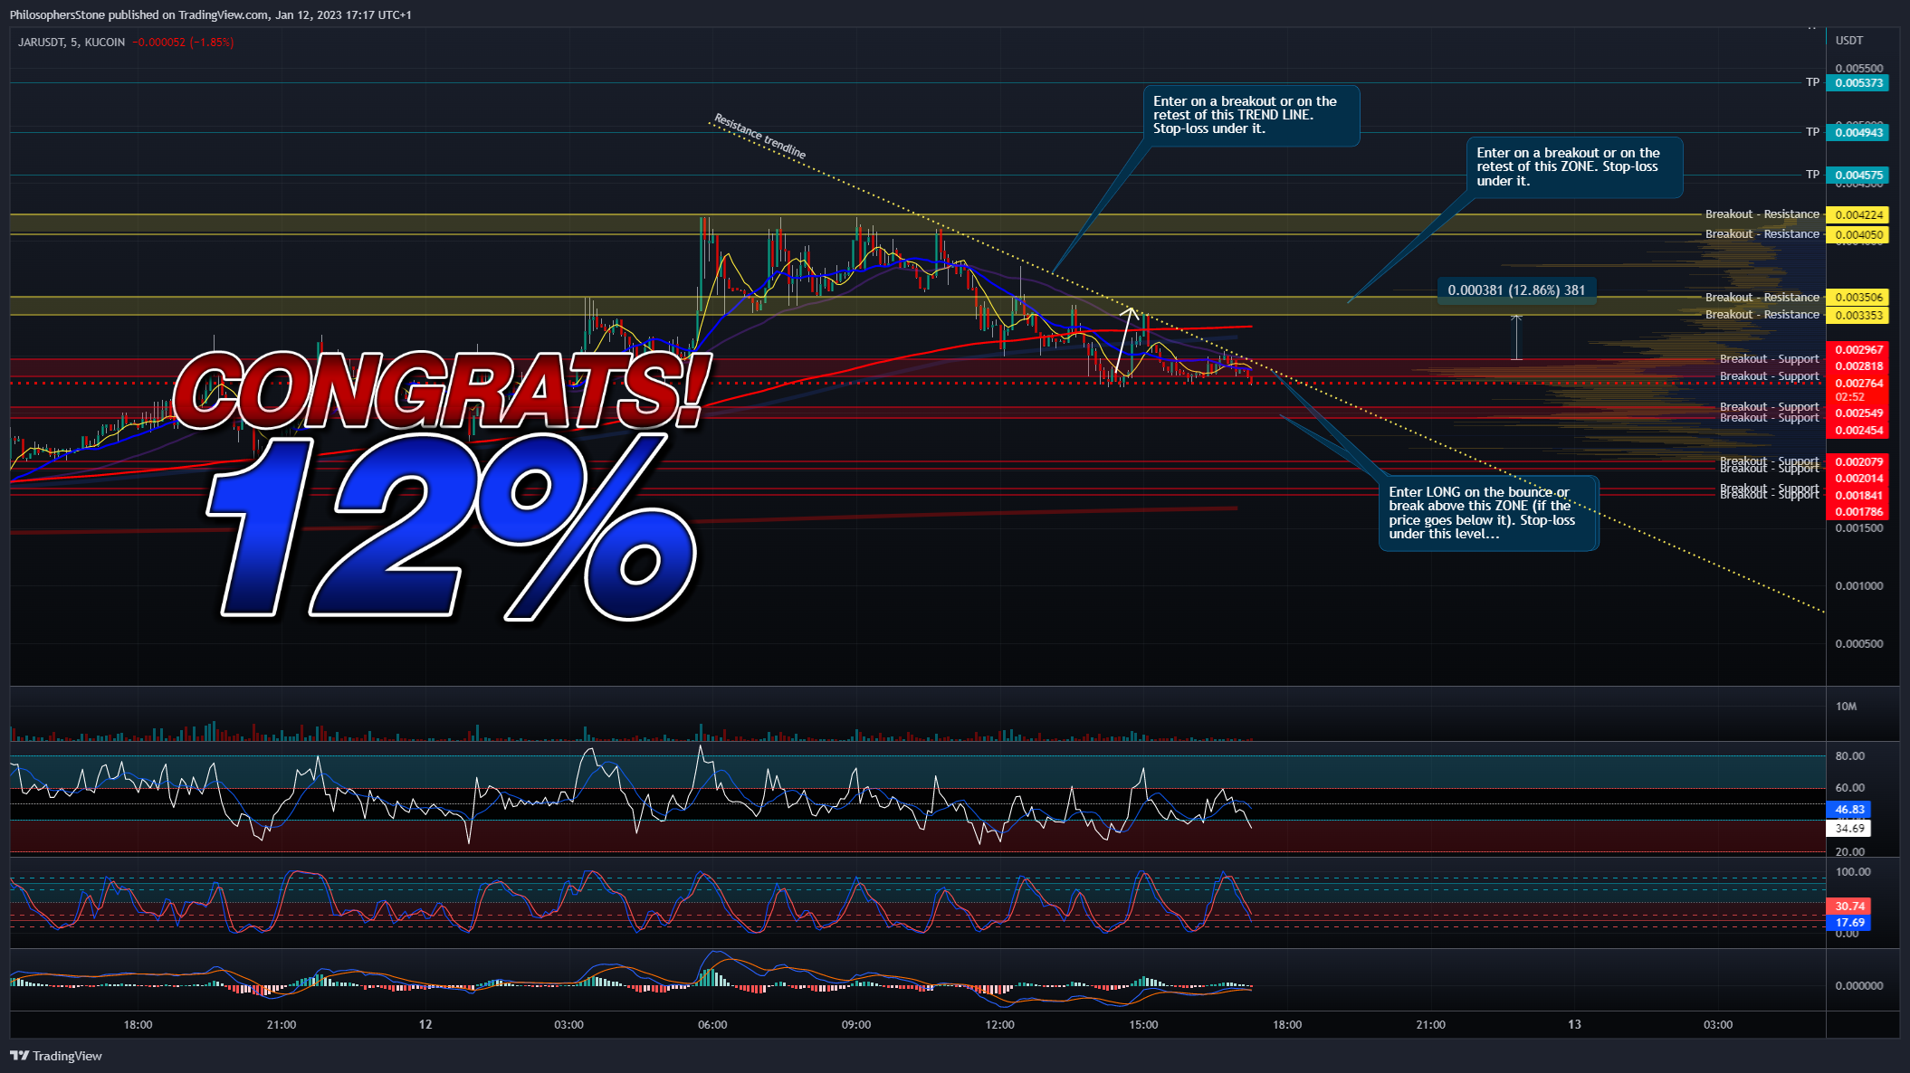Click the RSI value tag 46.83

1849,810
